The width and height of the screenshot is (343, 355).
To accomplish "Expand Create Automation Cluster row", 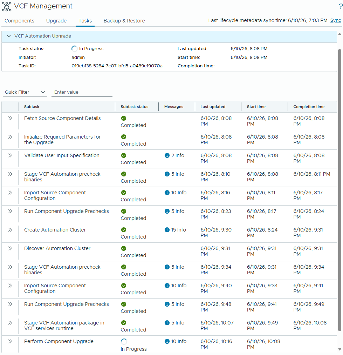I will (10, 230).
